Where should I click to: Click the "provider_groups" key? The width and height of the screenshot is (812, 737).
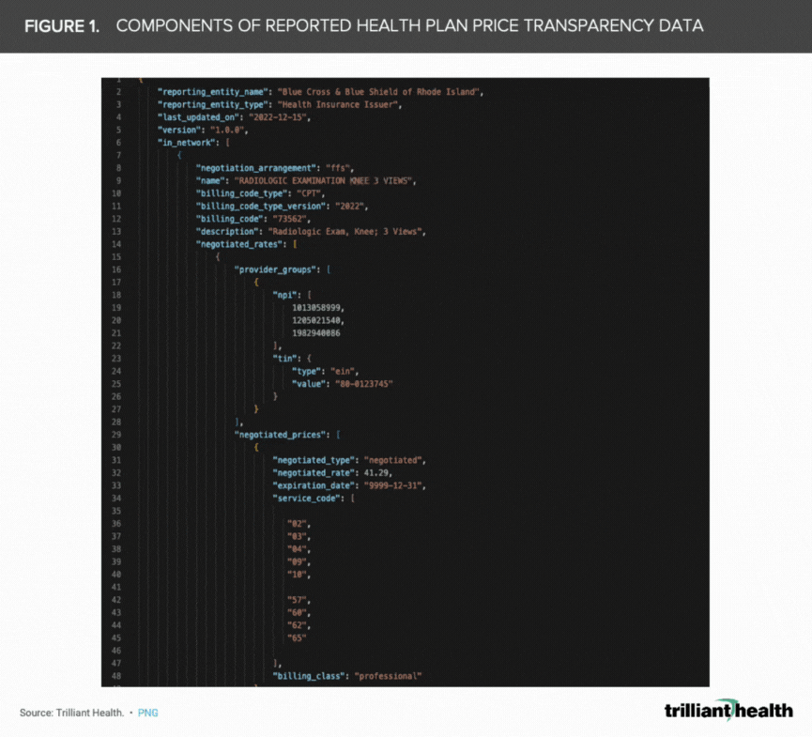[x=275, y=269]
